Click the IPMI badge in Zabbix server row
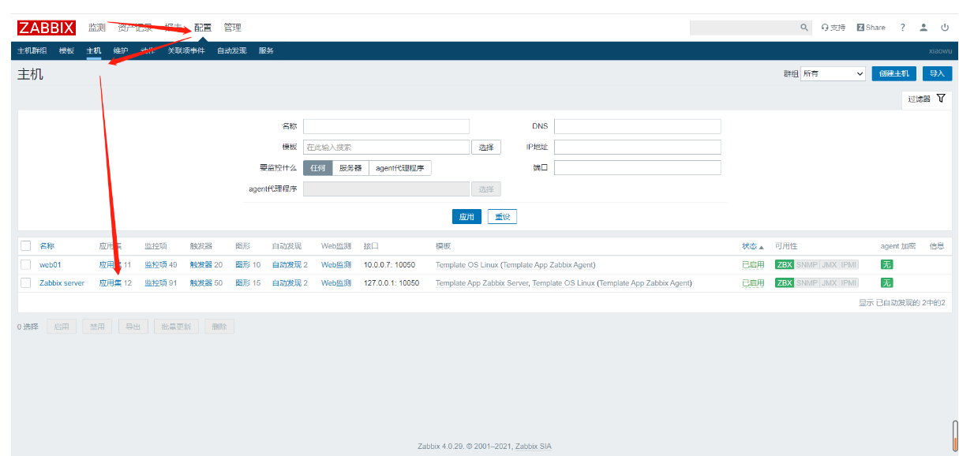 [848, 282]
